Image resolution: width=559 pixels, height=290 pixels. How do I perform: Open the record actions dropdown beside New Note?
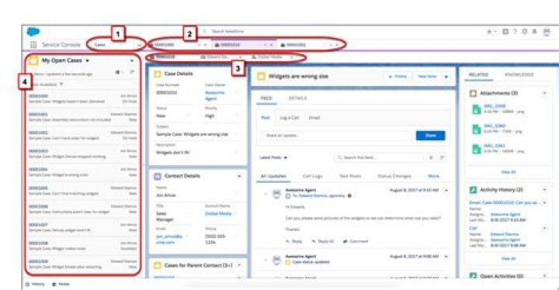tap(446, 77)
